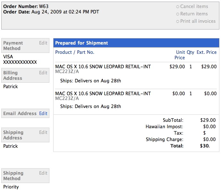Click the arrow icon beside Cancel items
This screenshot has width=221, height=192.
178,7
